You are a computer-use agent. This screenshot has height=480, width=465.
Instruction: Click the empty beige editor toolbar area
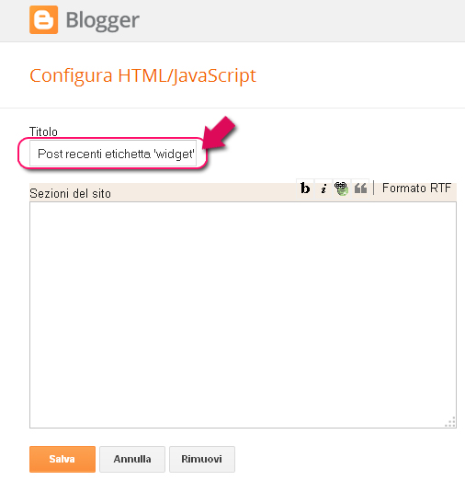(202, 191)
